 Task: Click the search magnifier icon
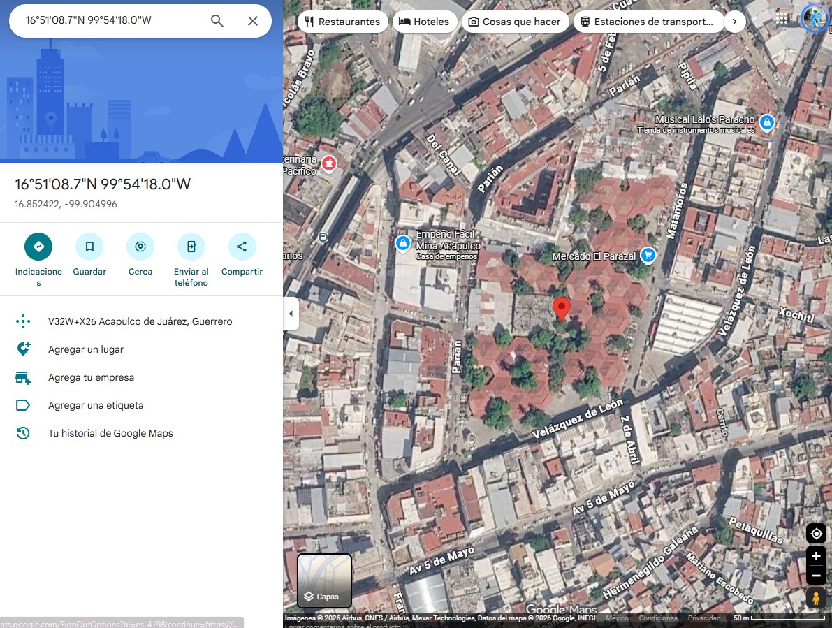tap(217, 21)
